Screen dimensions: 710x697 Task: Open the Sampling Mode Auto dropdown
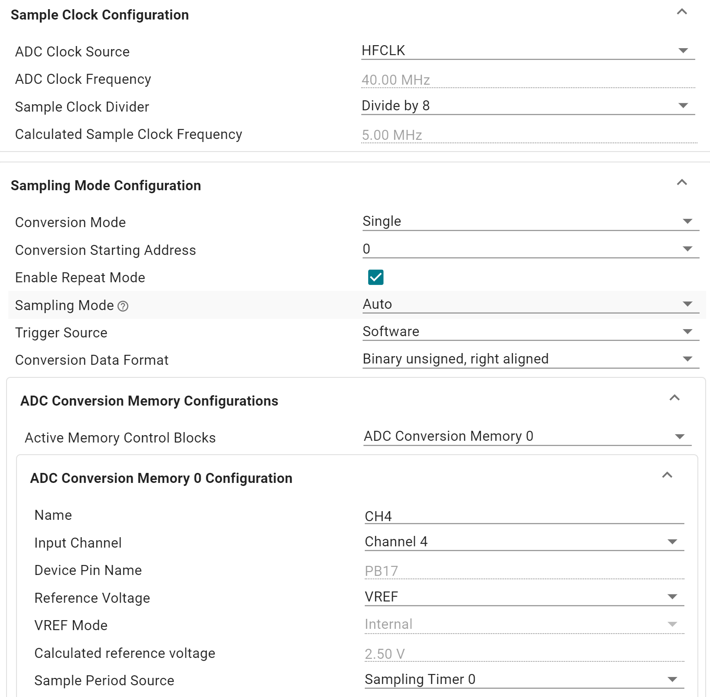pos(530,304)
